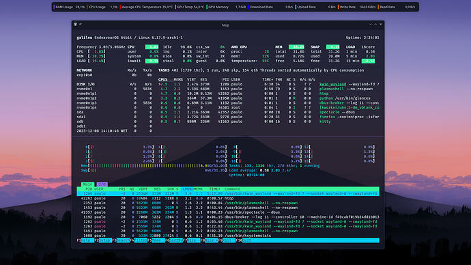The height and width of the screenshot is (265, 471).
Task: Sort by the PRI column header
Action: pyautogui.click(x=122, y=189)
